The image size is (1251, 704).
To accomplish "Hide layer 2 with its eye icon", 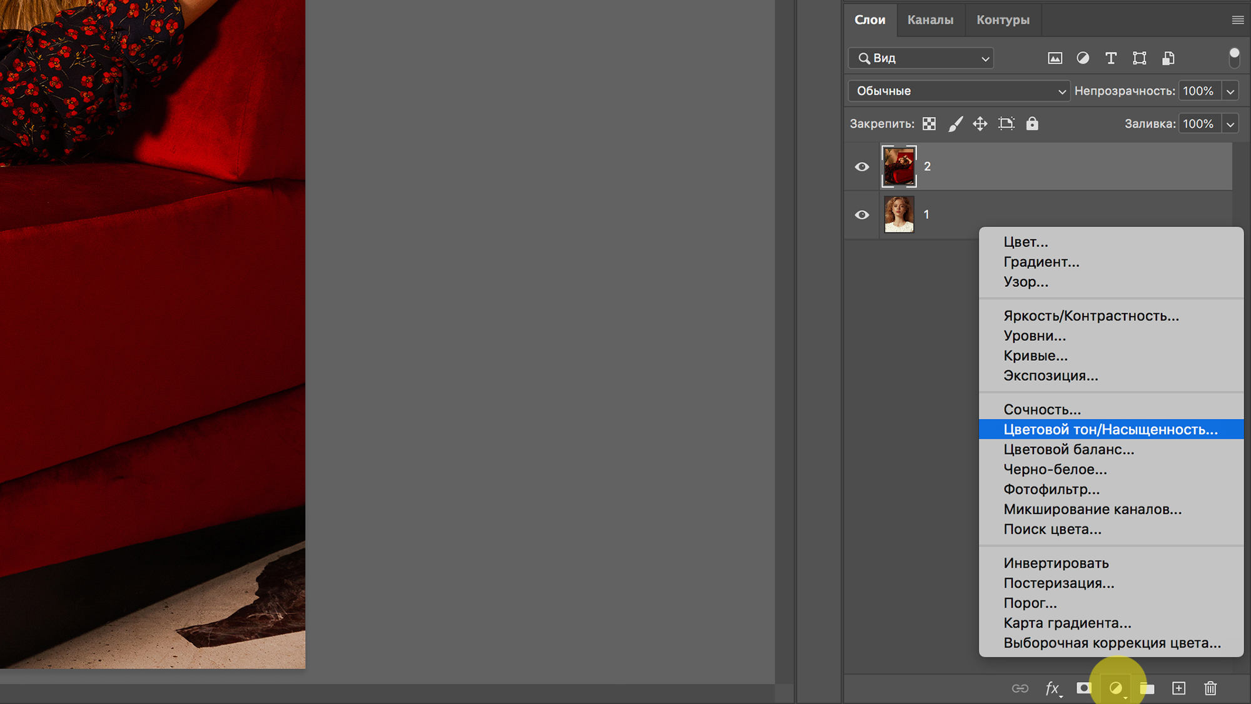I will click(x=862, y=167).
